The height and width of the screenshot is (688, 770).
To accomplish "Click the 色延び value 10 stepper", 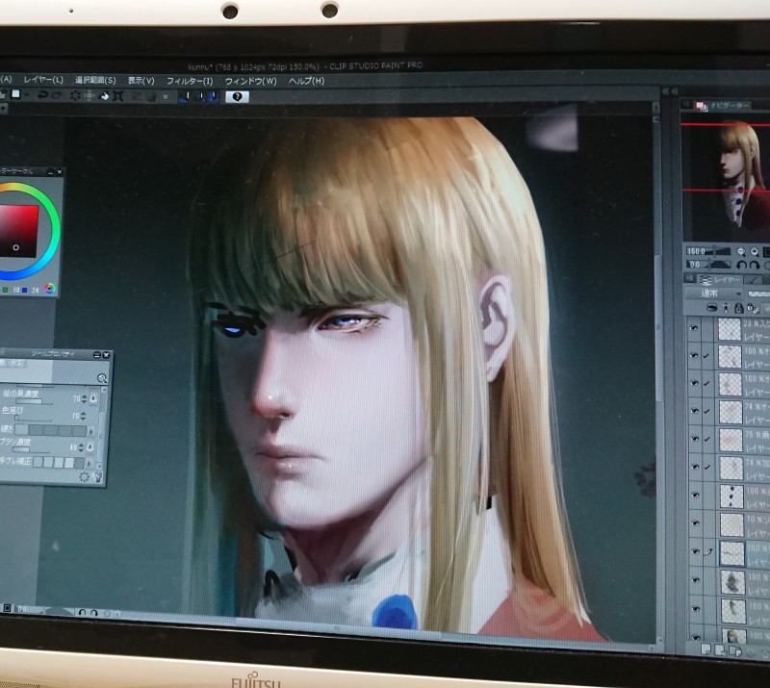I will pyautogui.click(x=83, y=416).
